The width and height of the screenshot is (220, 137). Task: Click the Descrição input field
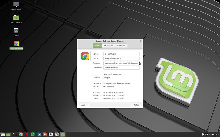point(121,58)
